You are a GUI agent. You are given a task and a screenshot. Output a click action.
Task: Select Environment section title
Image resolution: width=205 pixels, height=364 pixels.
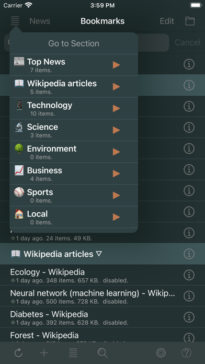52,149
